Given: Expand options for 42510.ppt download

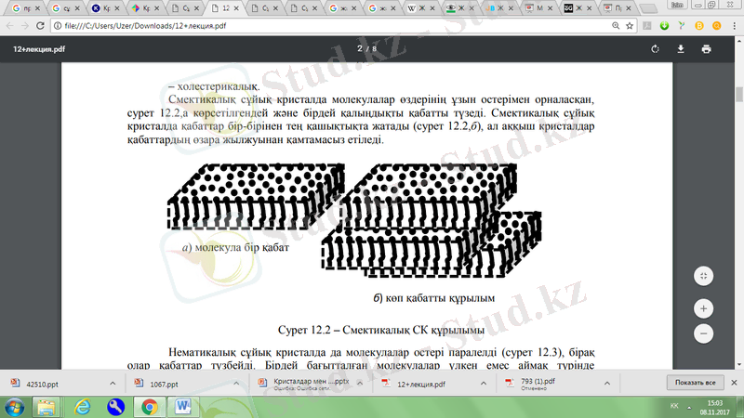Looking at the screenshot, I should point(113,384).
